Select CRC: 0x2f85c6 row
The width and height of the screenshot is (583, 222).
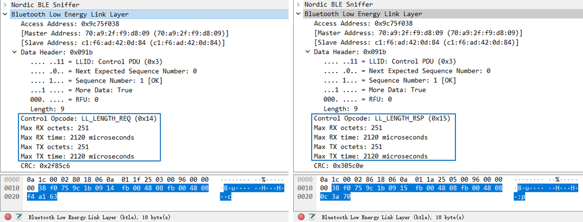pyautogui.click(x=45, y=166)
